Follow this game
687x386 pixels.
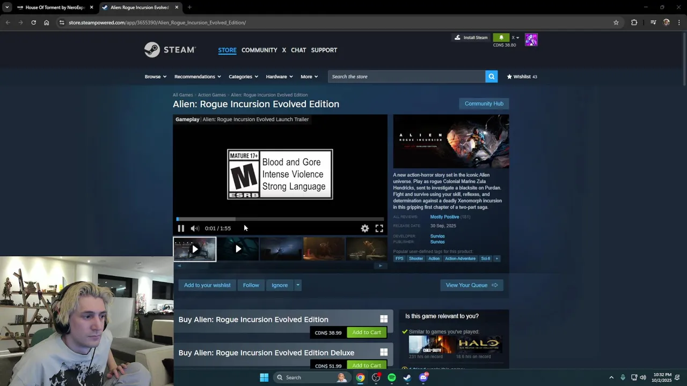point(251,285)
